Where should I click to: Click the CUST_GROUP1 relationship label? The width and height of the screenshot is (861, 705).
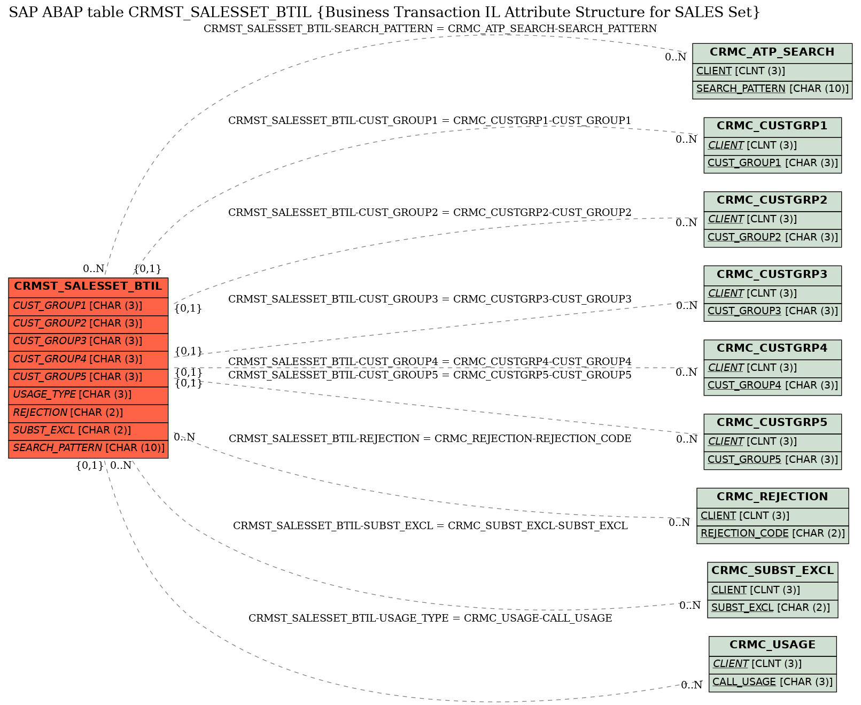point(430,121)
